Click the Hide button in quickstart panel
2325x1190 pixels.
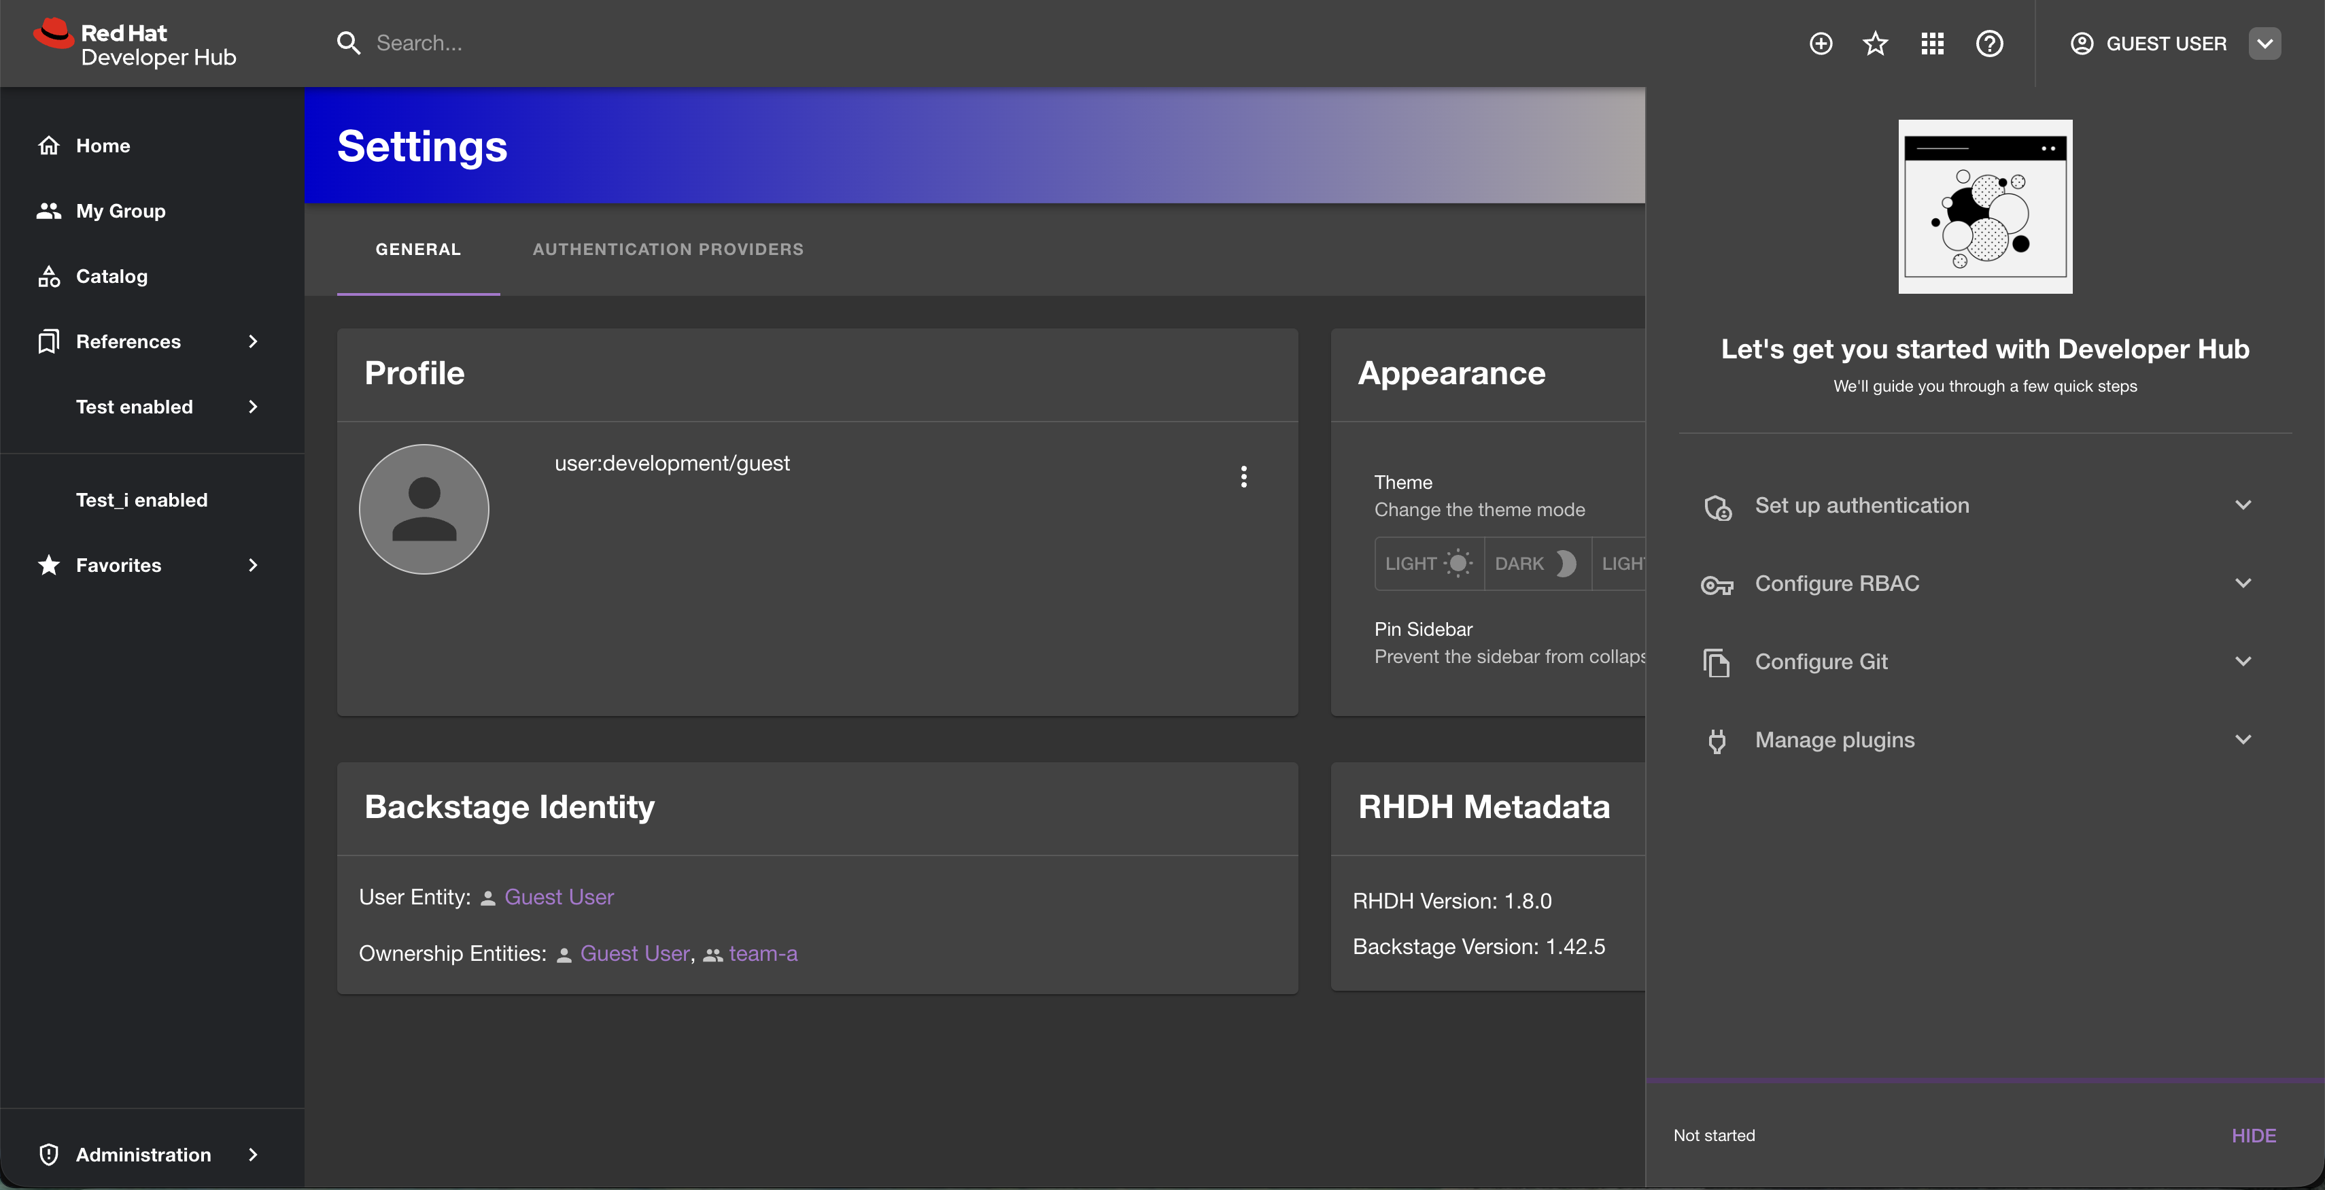pos(2253,1135)
